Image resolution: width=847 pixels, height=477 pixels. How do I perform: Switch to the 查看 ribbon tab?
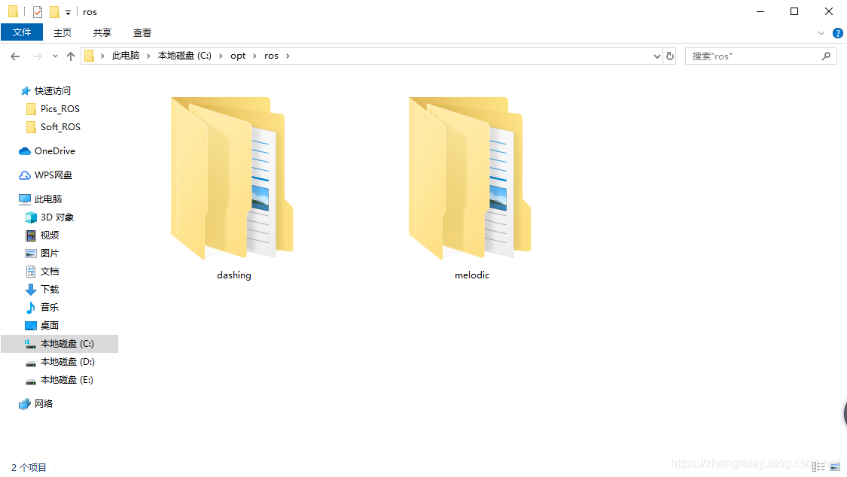click(x=142, y=33)
